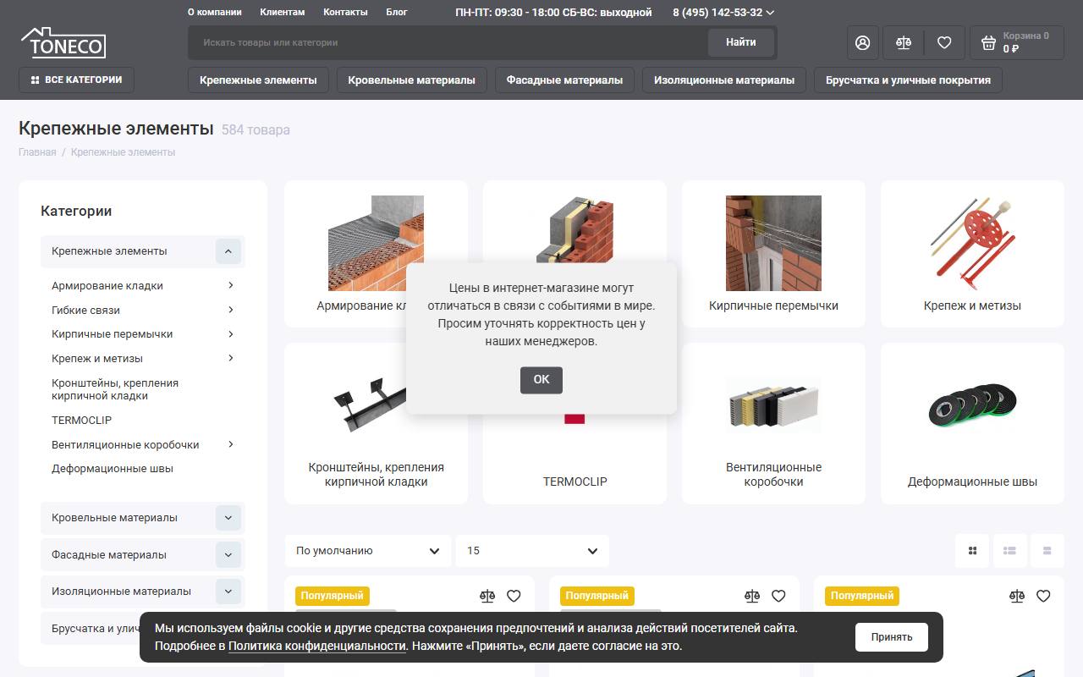
Task: Expand Кровельные материалы sidebar section
Action: [228, 518]
